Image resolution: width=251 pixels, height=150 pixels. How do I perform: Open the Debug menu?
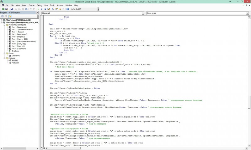[39, 5]
